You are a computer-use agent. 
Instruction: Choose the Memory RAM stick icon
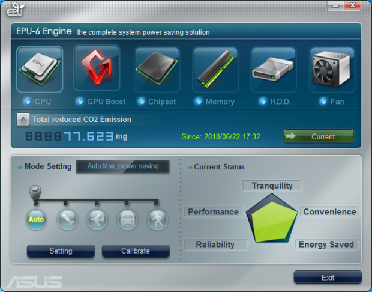tap(215, 69)
